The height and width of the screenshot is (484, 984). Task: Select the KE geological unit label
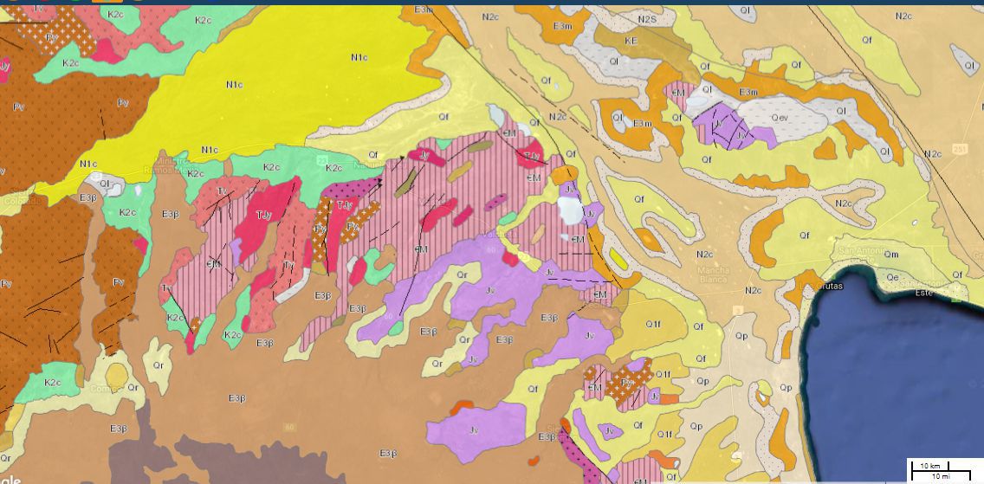[631, 40]
